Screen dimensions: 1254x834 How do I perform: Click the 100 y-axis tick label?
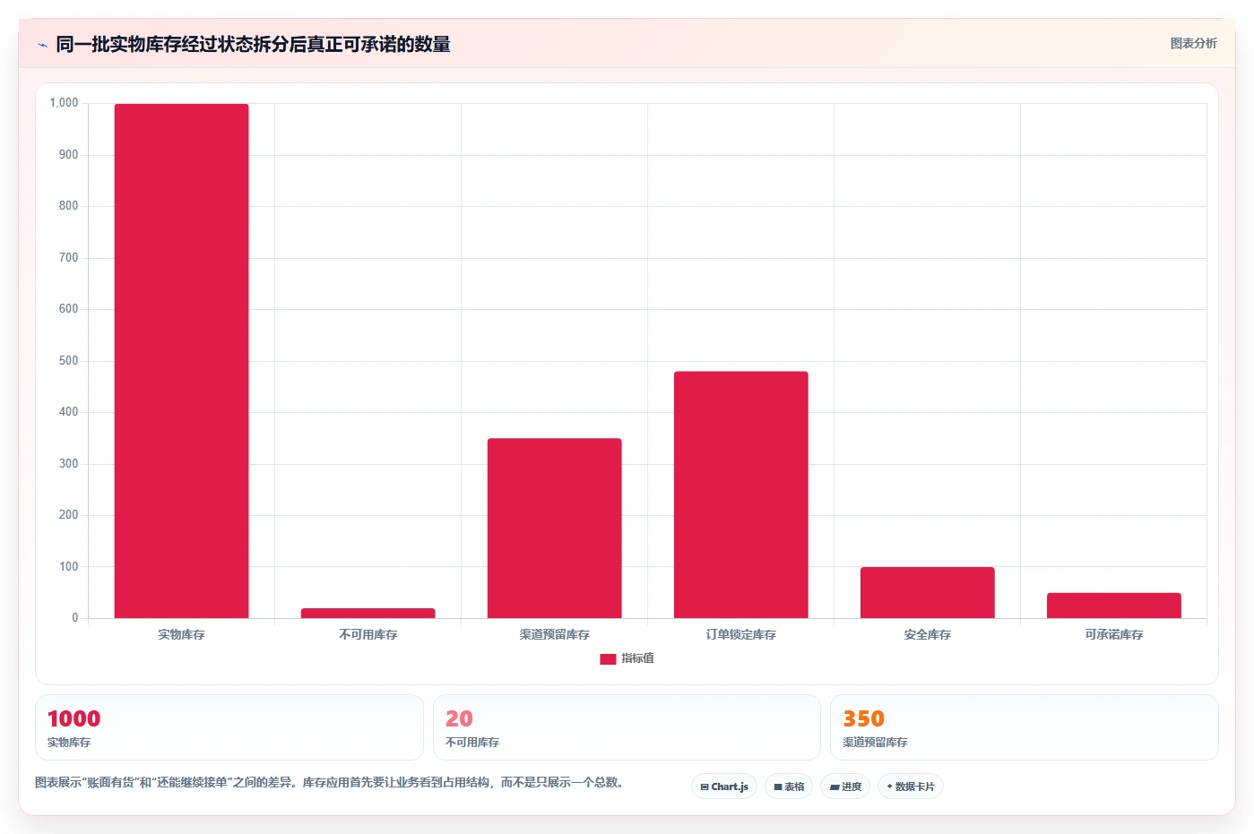click(x=68, y=567)
